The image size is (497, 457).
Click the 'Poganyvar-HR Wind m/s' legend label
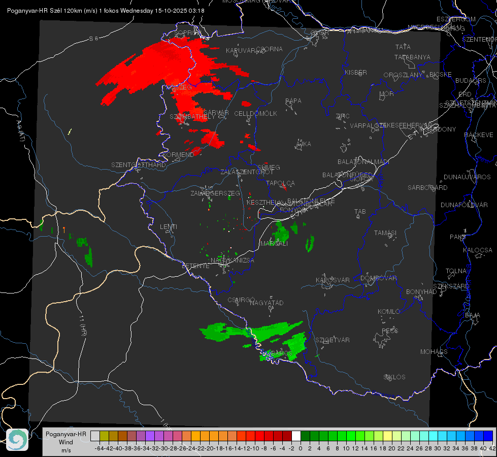click(66, 442)
